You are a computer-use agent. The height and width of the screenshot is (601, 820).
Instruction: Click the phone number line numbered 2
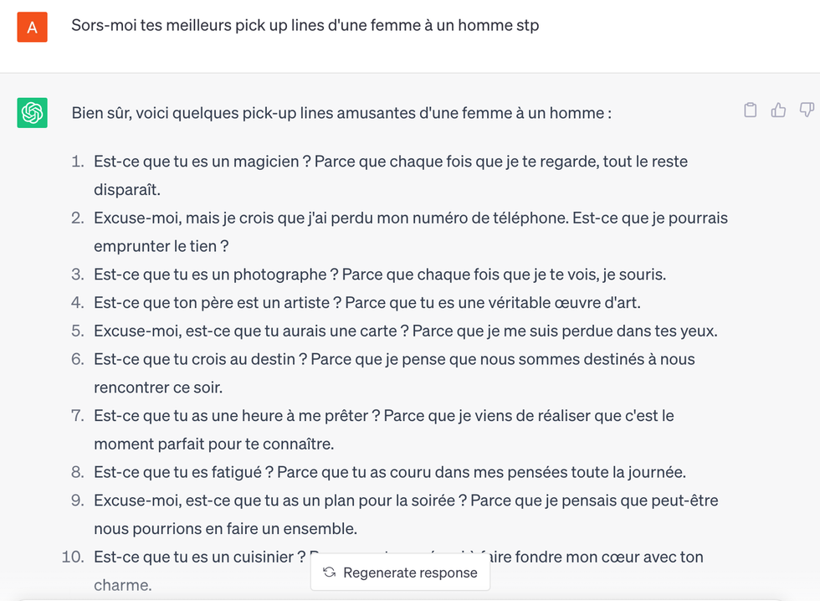point(410,218)
